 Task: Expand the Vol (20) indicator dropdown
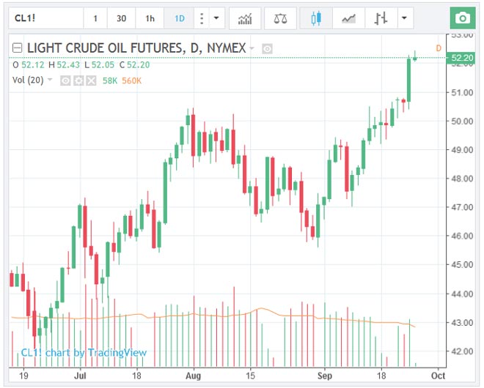tap(50, 80)
